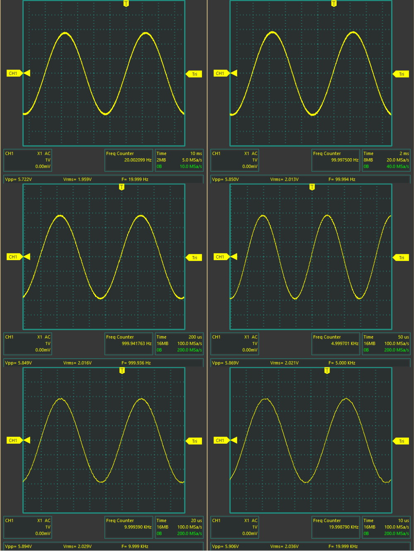Image resolution: width=414 pixels, height=551 pixels.
Task: Click the Freq Counter reading 4.999701 KHz
Action: coord(335,343)
